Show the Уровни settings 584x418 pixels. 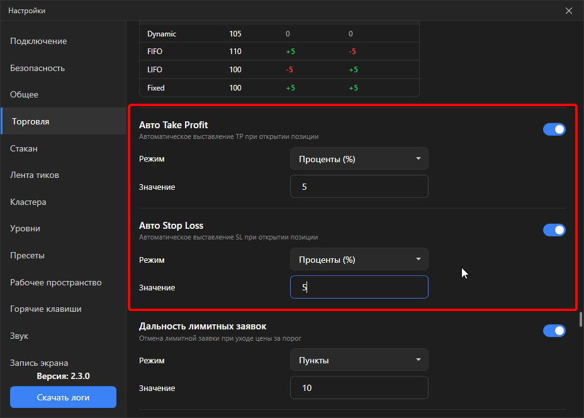point(64,228)
